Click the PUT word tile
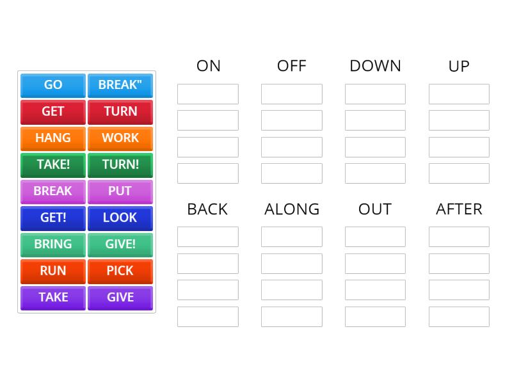512x384 pixels. [x=120, y=191]
